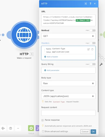Toggle the Method map switch

click(93, 31)
